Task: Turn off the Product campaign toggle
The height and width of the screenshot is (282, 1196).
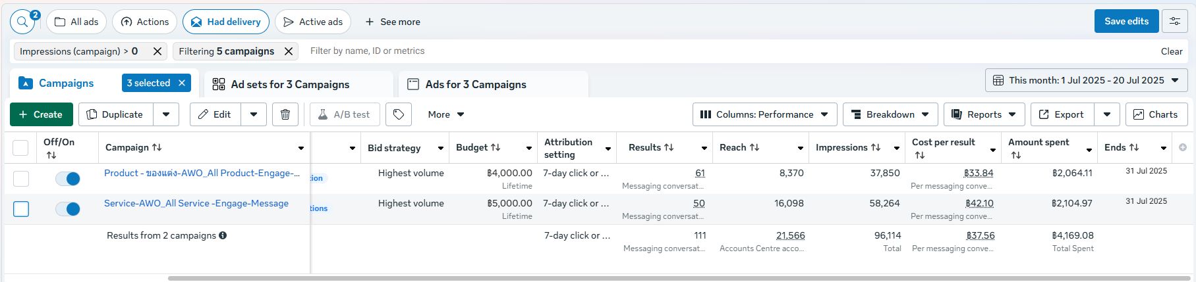Action: pos(68,179)
